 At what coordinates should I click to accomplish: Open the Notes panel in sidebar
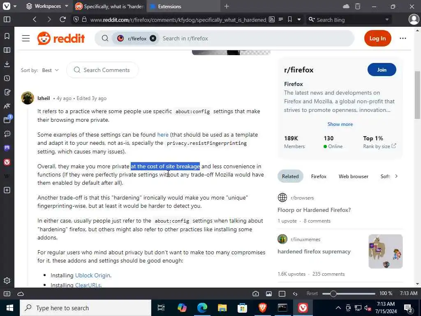point(7,92)
